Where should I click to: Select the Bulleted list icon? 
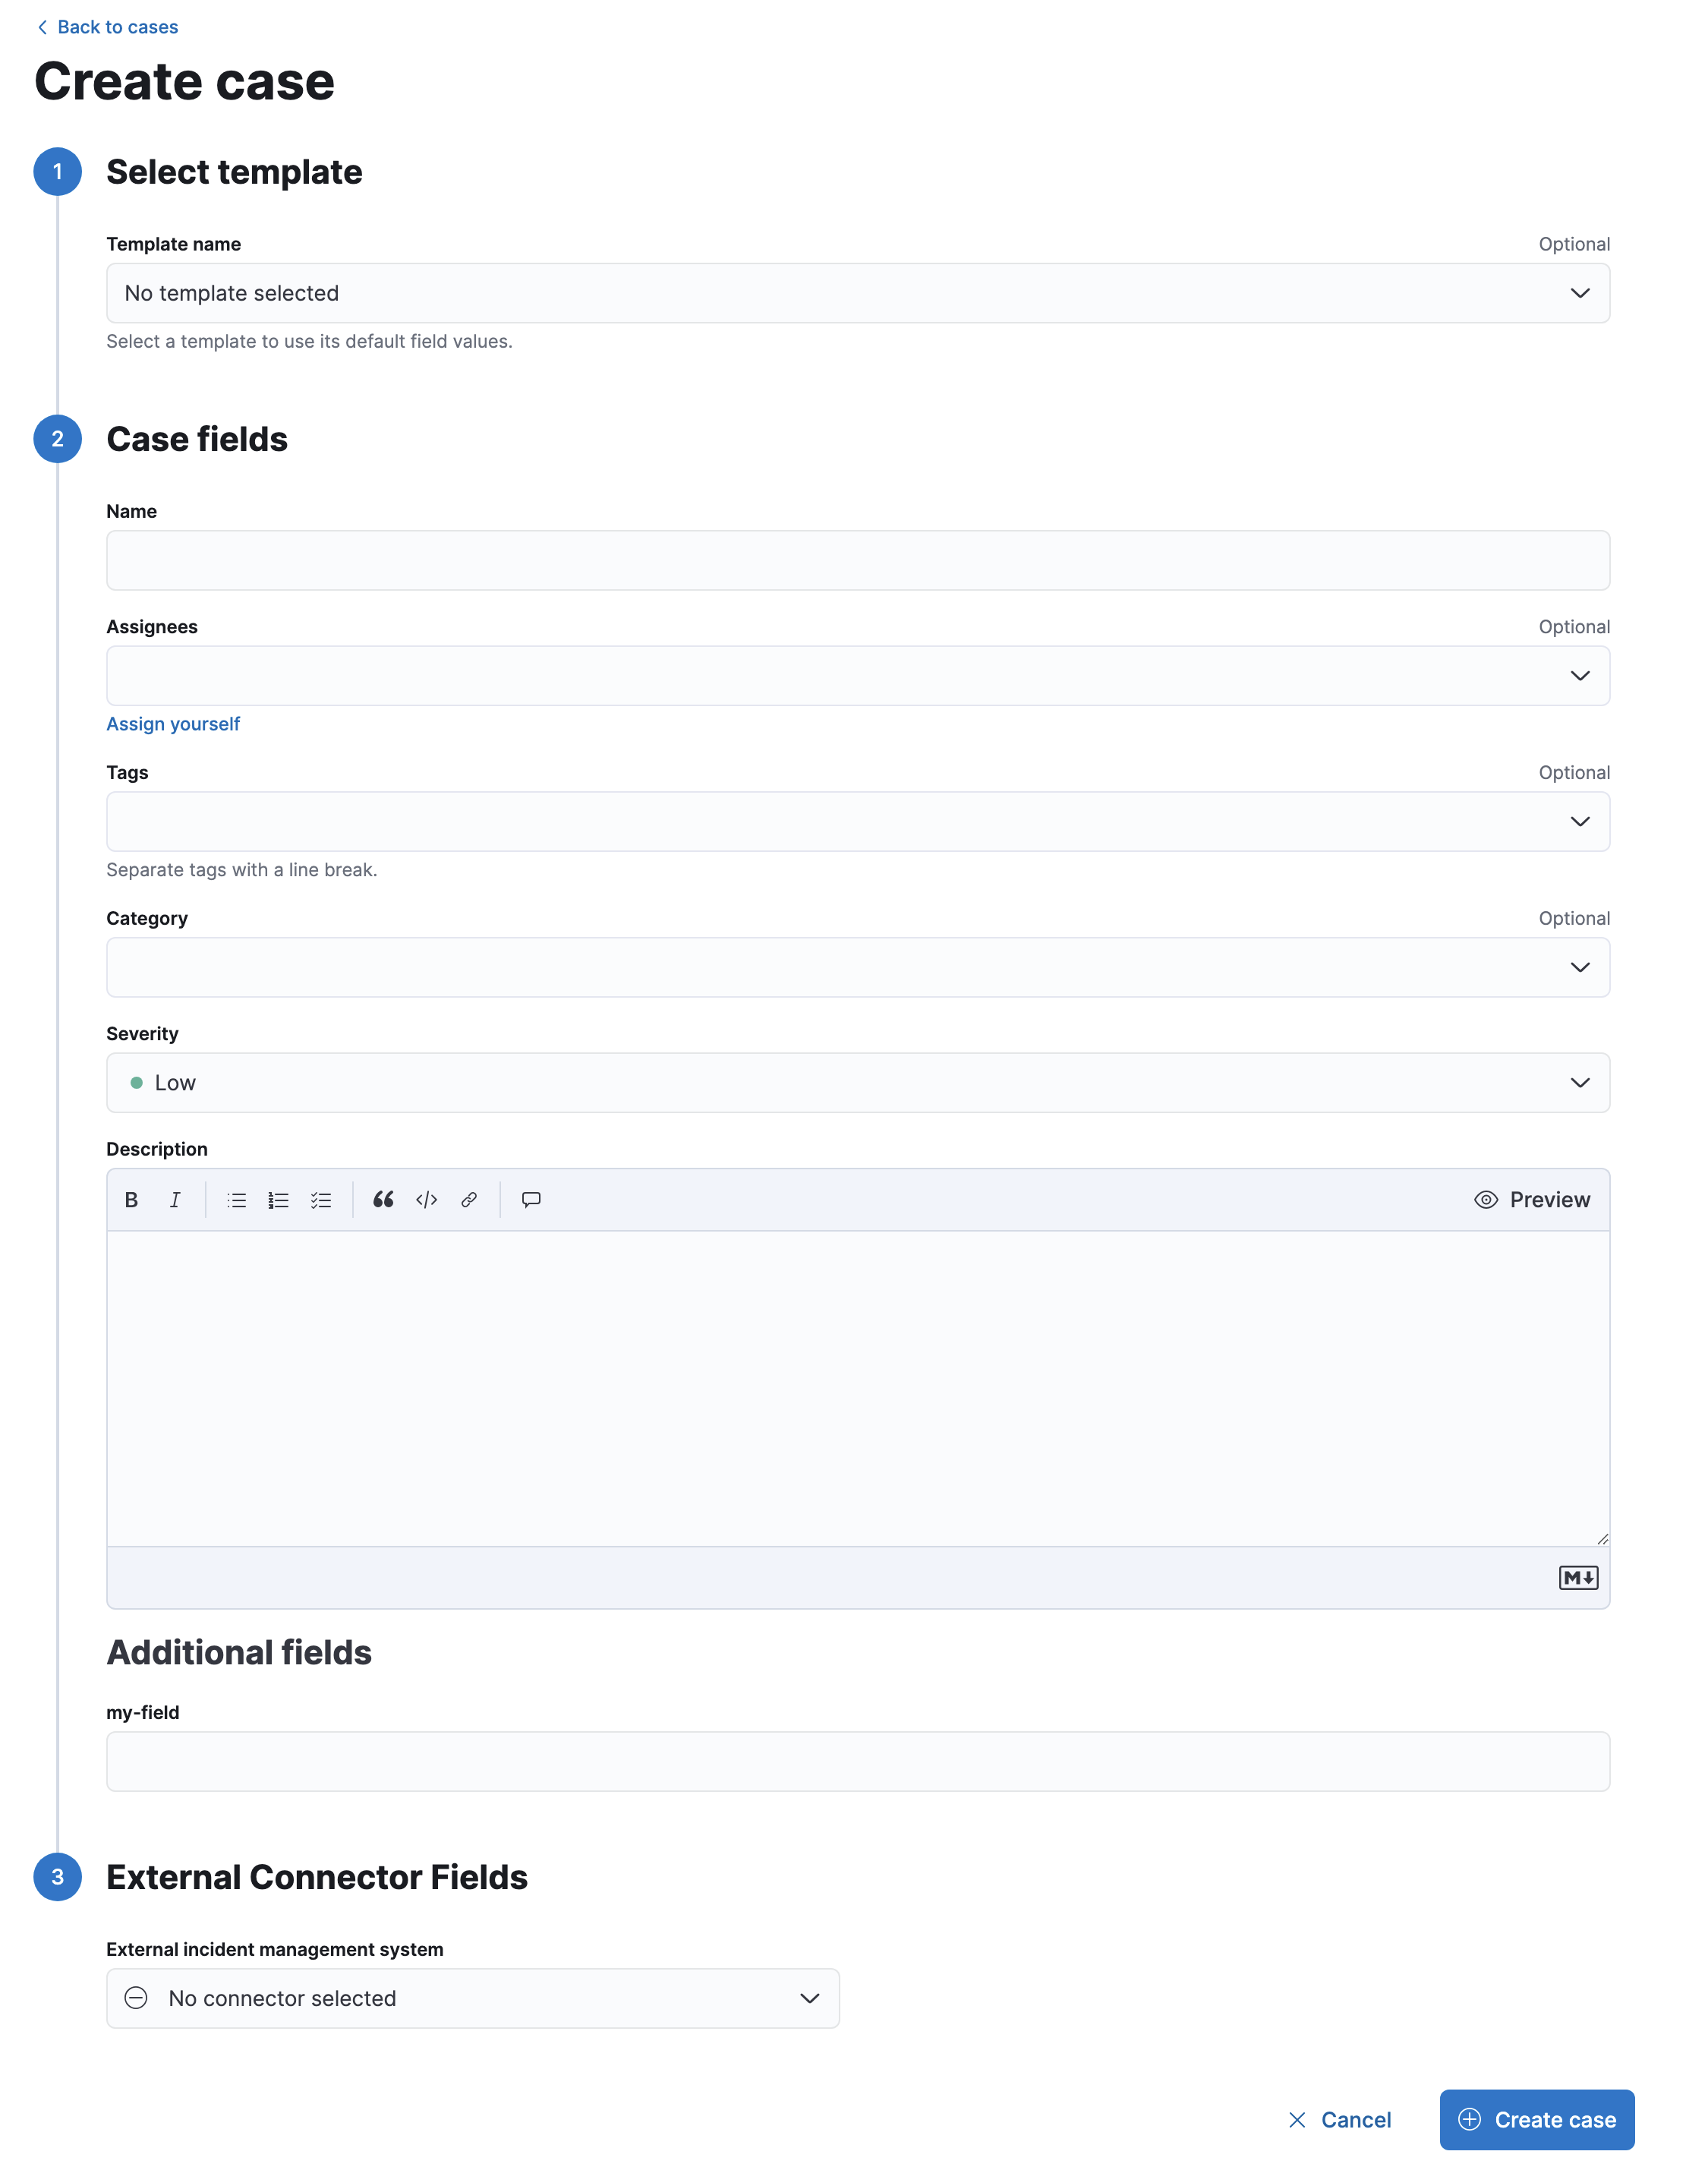(x=236, y=1200)
